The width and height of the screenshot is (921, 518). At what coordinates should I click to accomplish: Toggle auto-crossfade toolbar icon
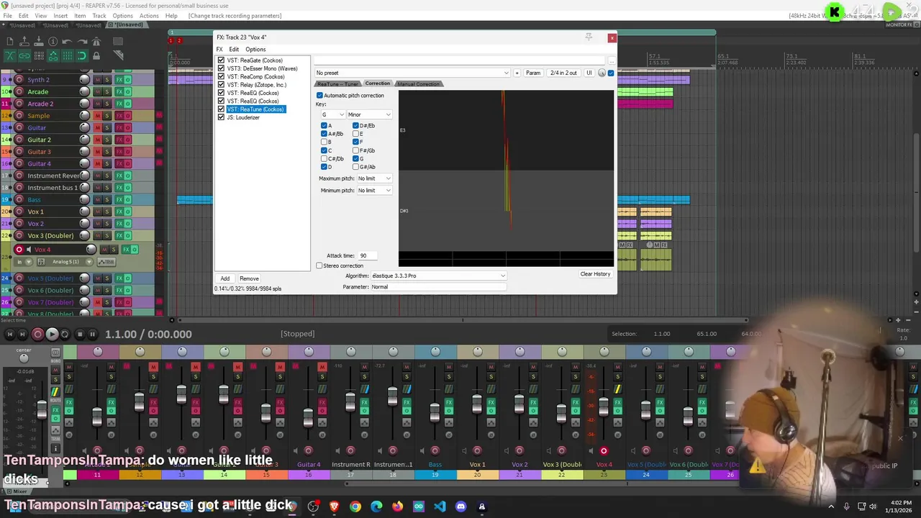[10, 55]
